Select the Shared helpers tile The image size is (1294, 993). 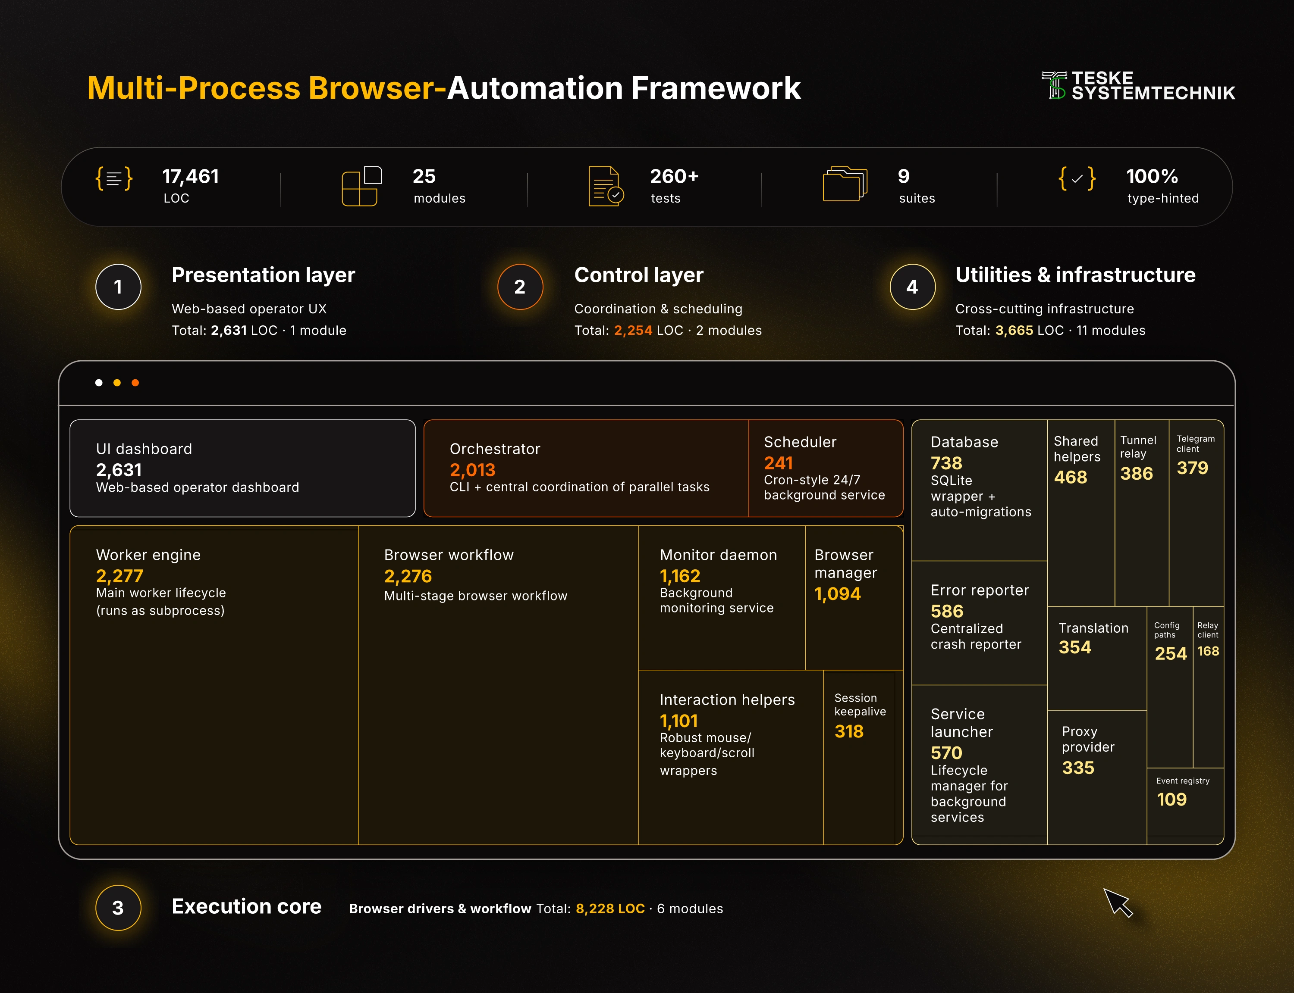(x=1081, y=513)
